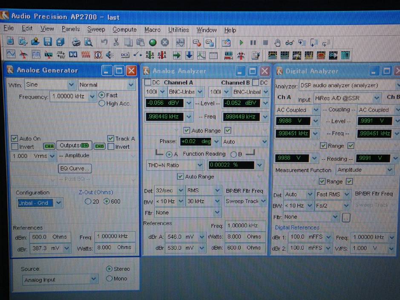Click the 1.99 digital-readout panel icon

48,55
